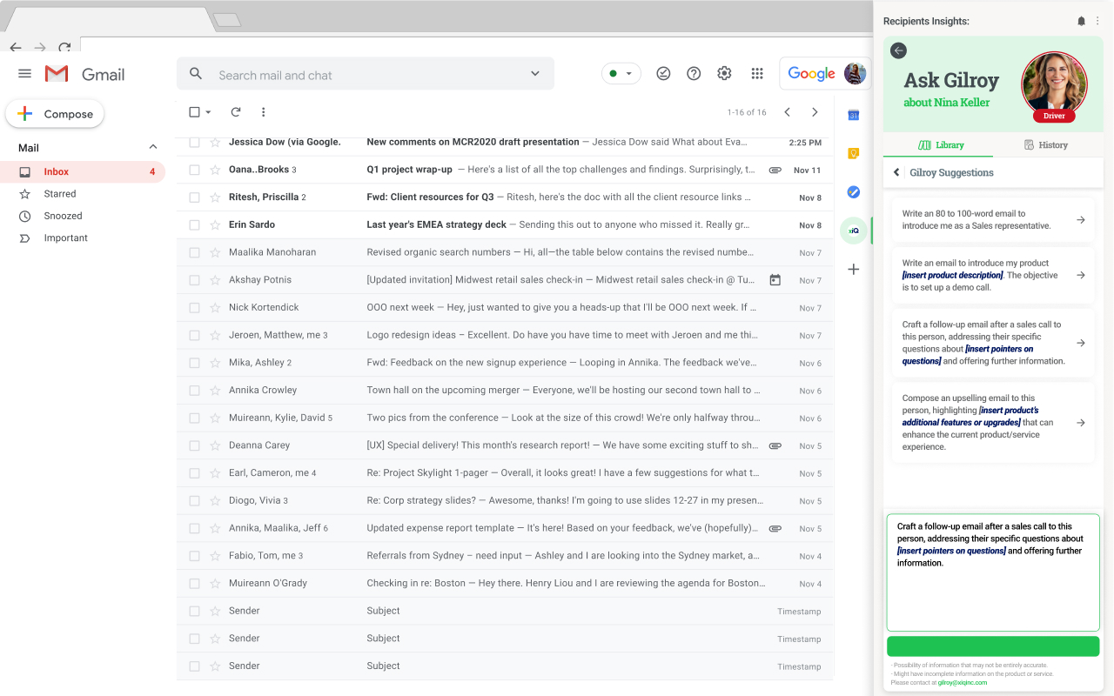
Task: Collapse the Mail section chevron
Action: (x=153, y=147)
